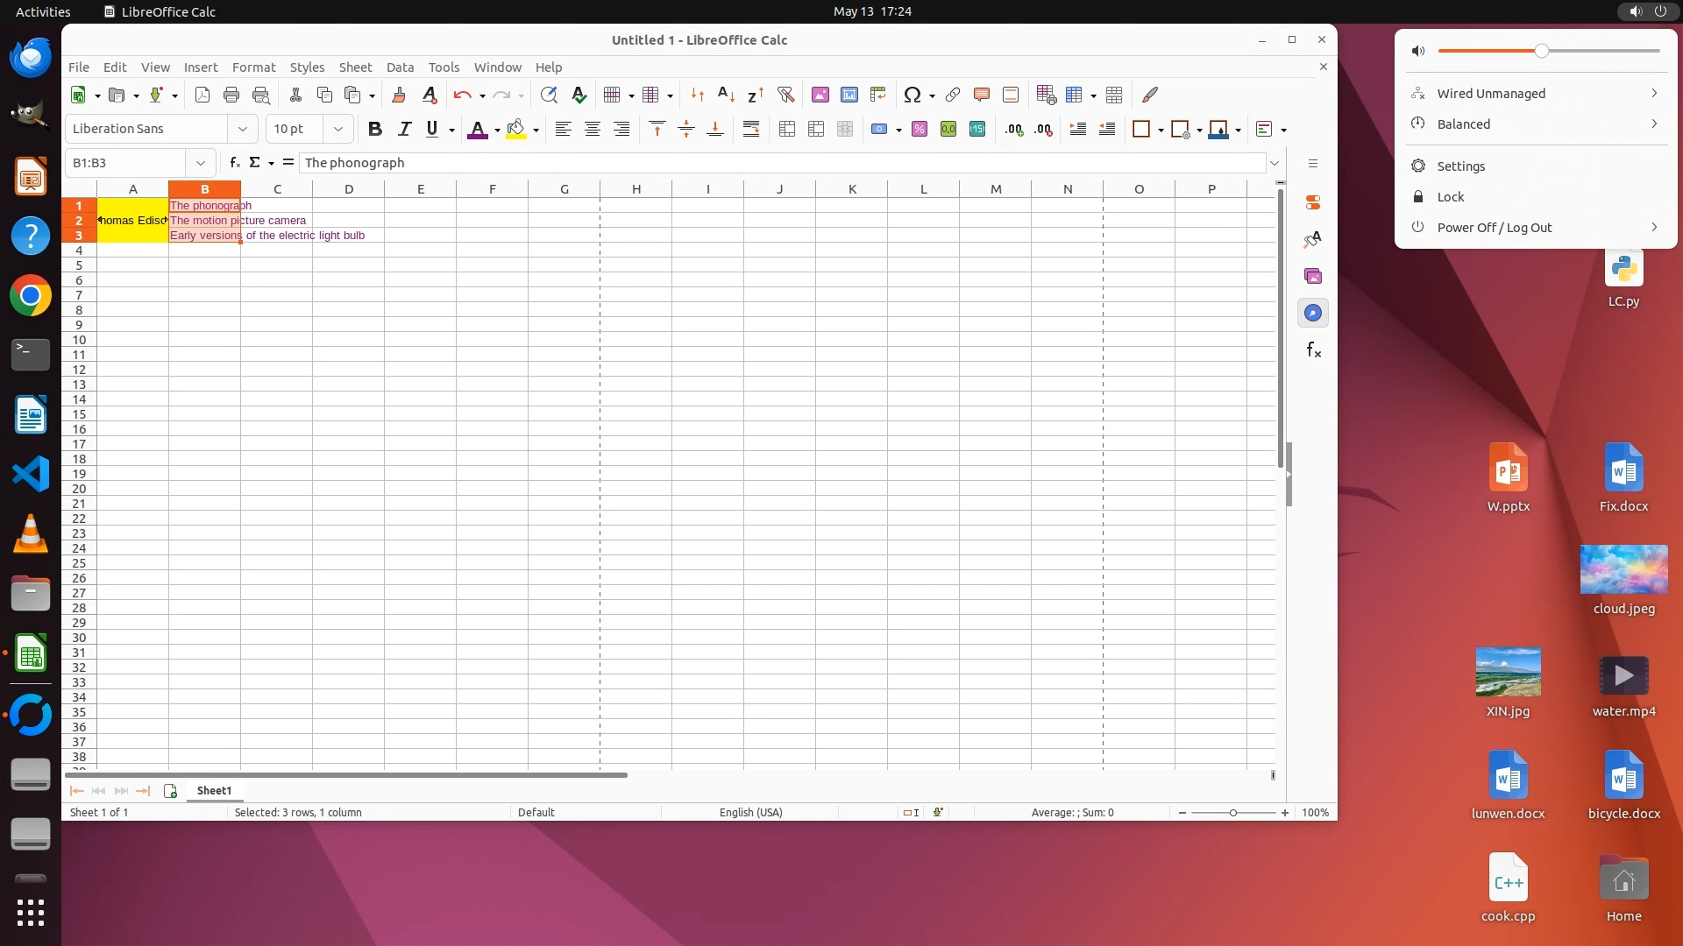This screenshot has height=946, width=1683.
Task: Click Settings in the system menu
Action: pos(1460,166)
